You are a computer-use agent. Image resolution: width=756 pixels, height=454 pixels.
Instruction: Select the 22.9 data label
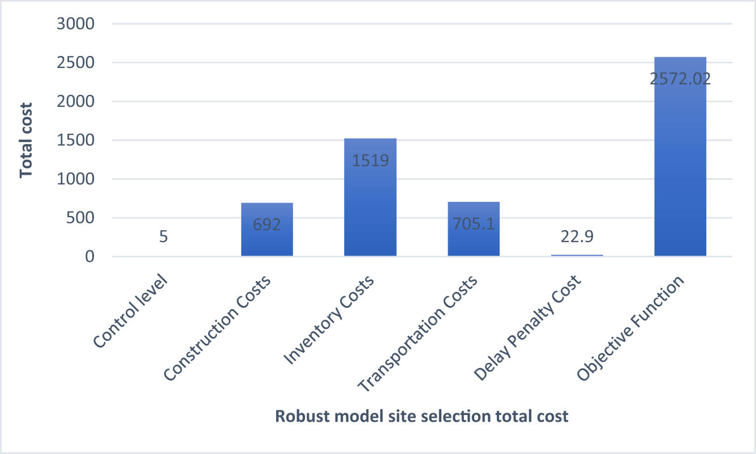coord(577,236)
